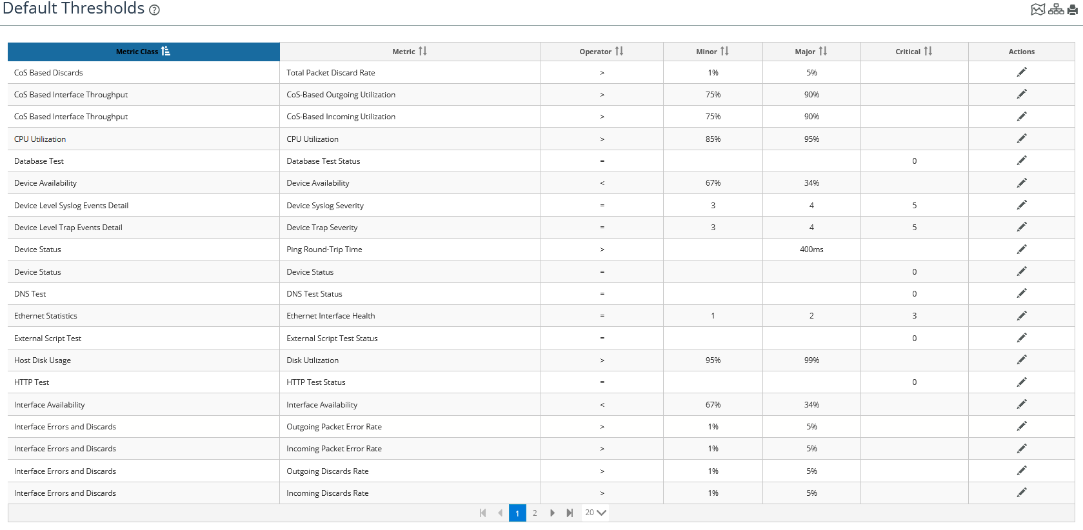Jump to the last page
This screenshot has height=530, width=1083.
pyautogui.click(x=570, y=513)
